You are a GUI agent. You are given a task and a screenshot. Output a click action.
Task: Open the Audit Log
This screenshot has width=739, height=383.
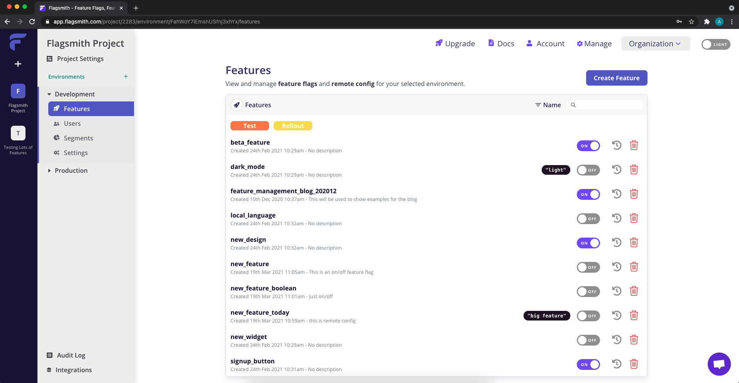[x=66, y=355]
